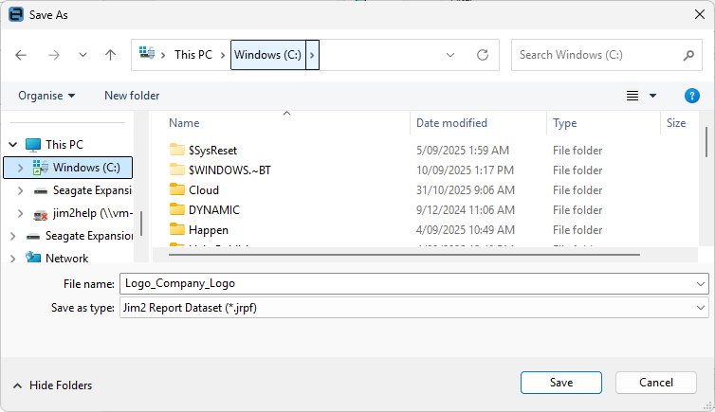Select the Cloud folder
The width and height of the screenshot is (715, 412).
(x=194, y=190)
